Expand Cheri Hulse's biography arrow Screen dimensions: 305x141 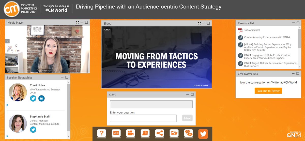[7, 105]
